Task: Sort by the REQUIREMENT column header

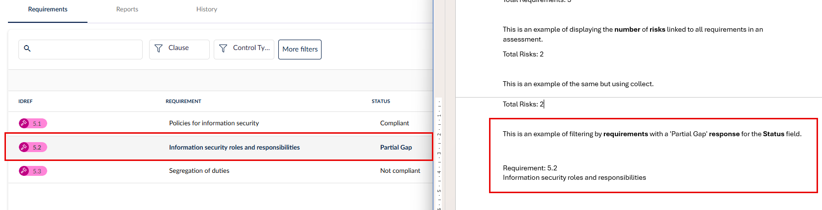Action: coord(183,102)
